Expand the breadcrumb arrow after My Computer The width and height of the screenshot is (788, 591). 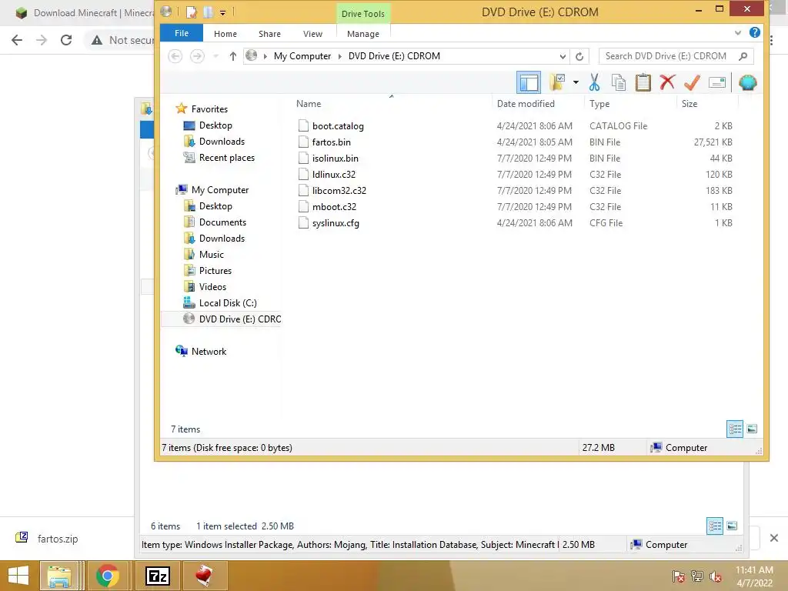(339, 55)
